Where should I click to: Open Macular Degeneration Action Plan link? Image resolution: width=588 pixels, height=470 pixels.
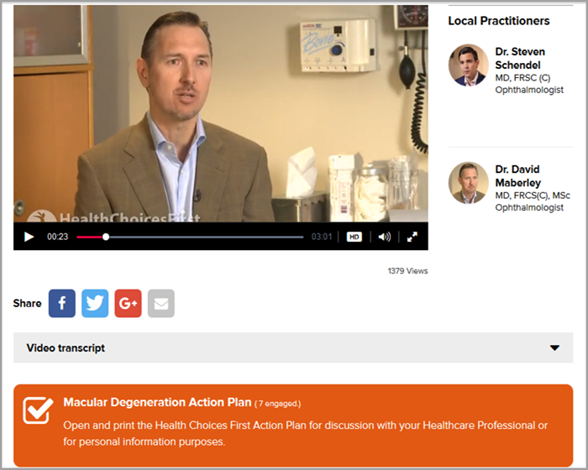point(157,402)
